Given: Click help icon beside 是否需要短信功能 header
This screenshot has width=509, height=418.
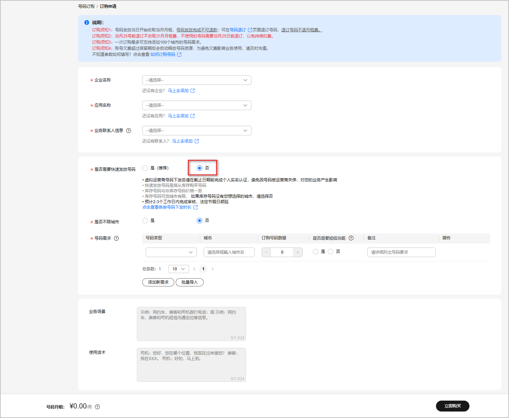Looking at the screenshot, I should coord(351,238).
